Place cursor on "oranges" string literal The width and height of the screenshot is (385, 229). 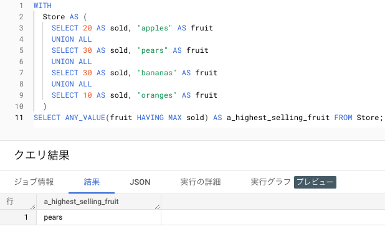157,95
